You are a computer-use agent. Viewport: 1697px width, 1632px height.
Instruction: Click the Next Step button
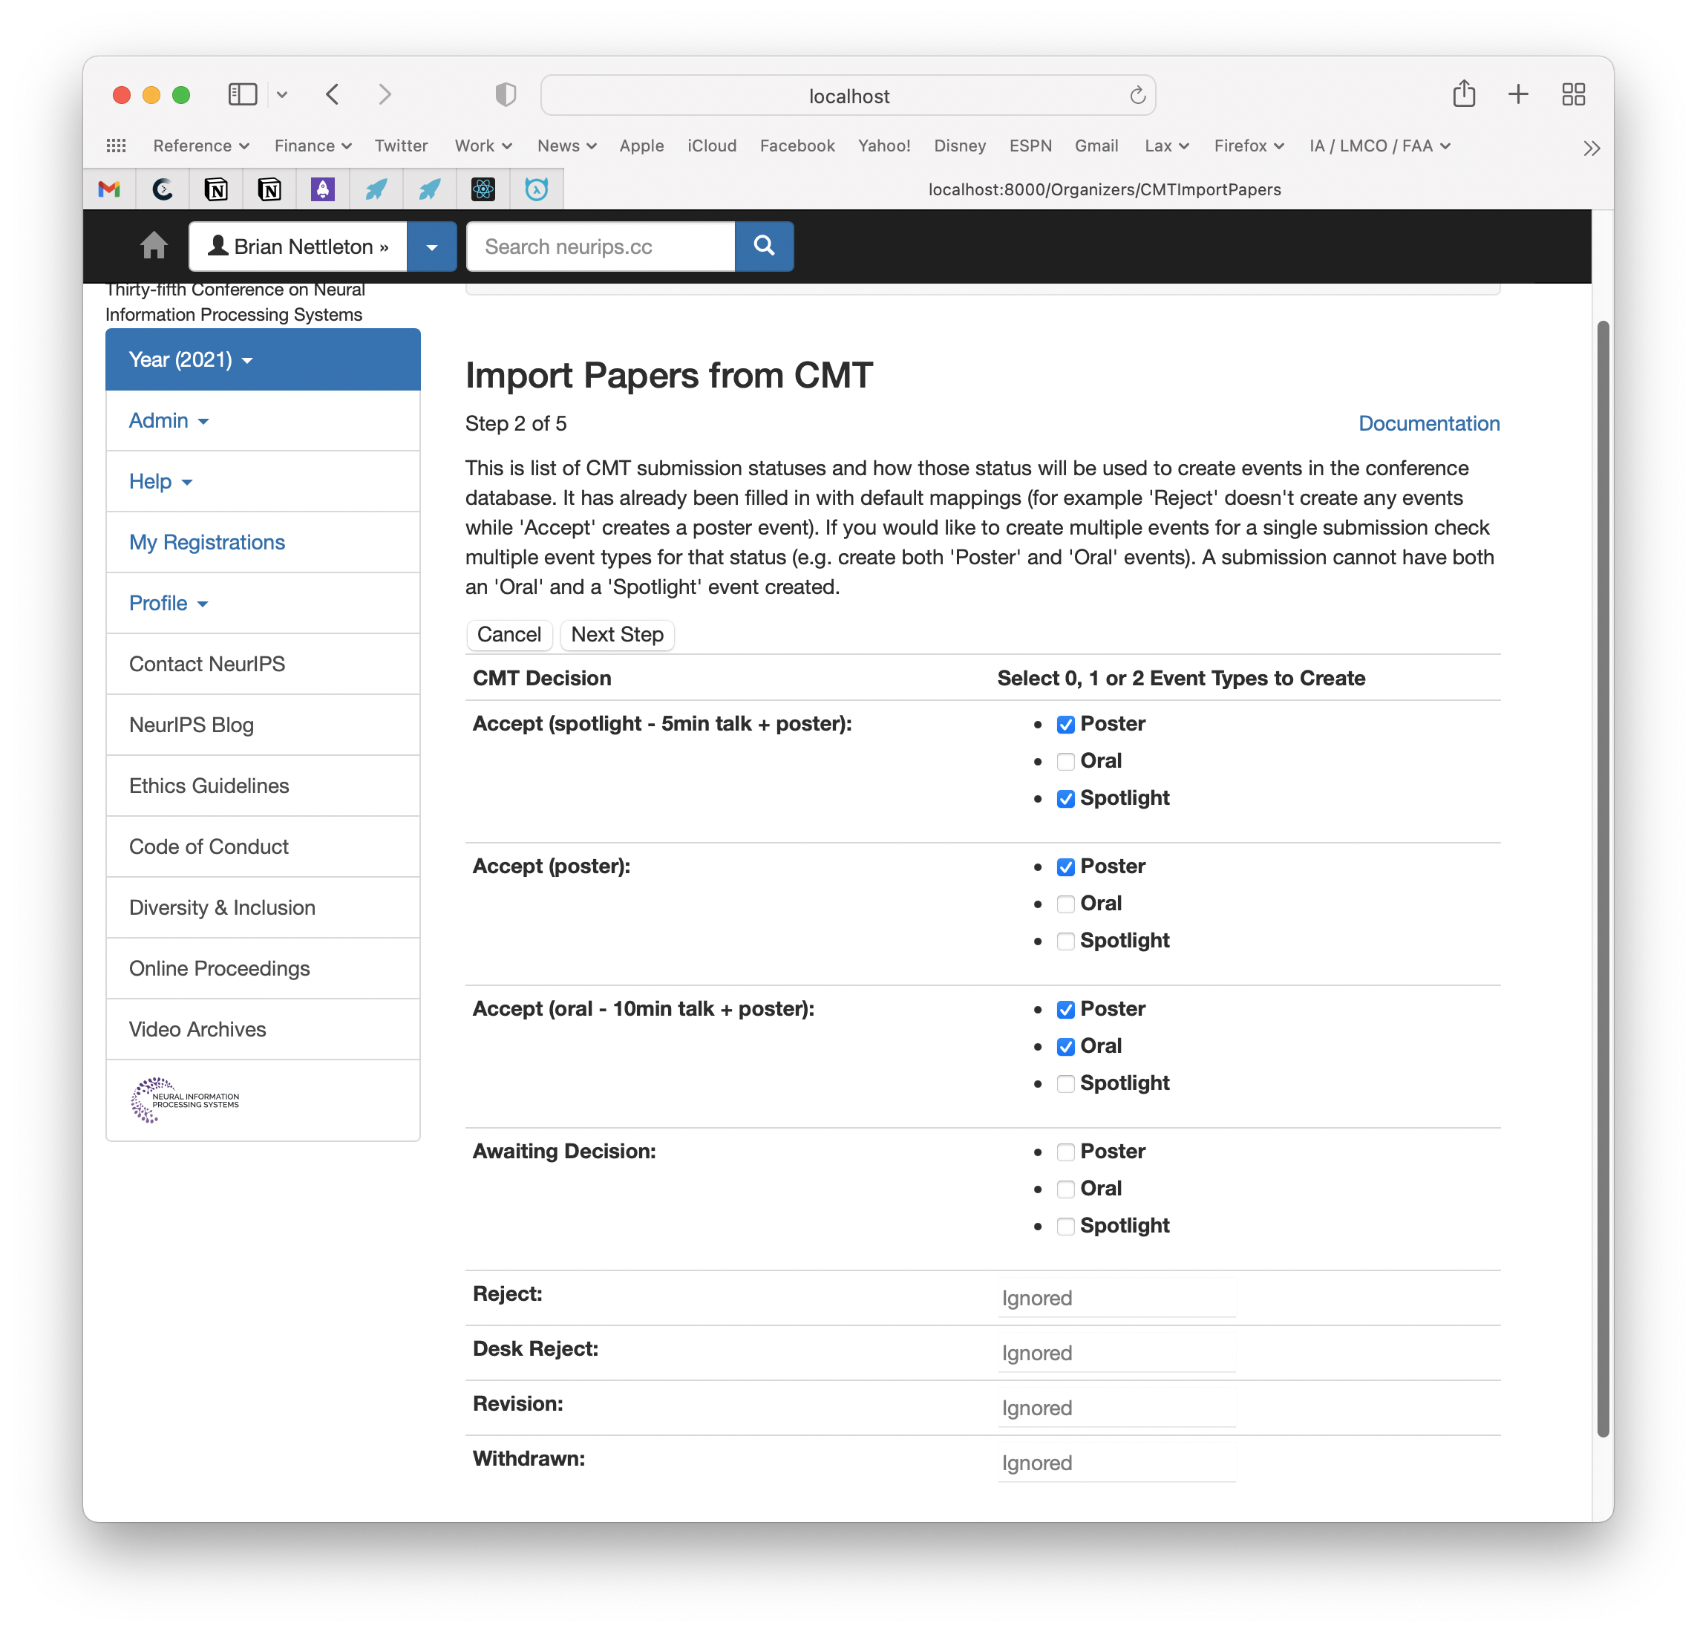point(617,635)
